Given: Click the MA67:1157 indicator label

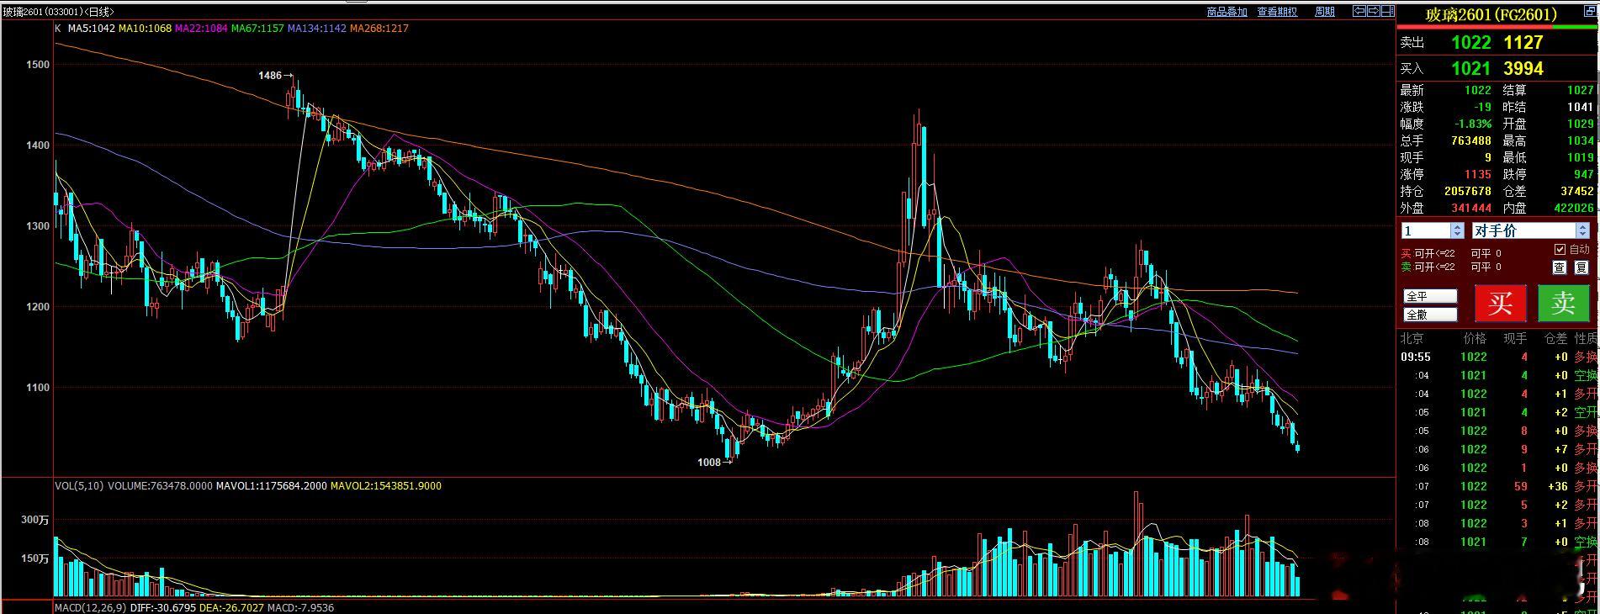Looking at the screenshot, I should point(257,29).
